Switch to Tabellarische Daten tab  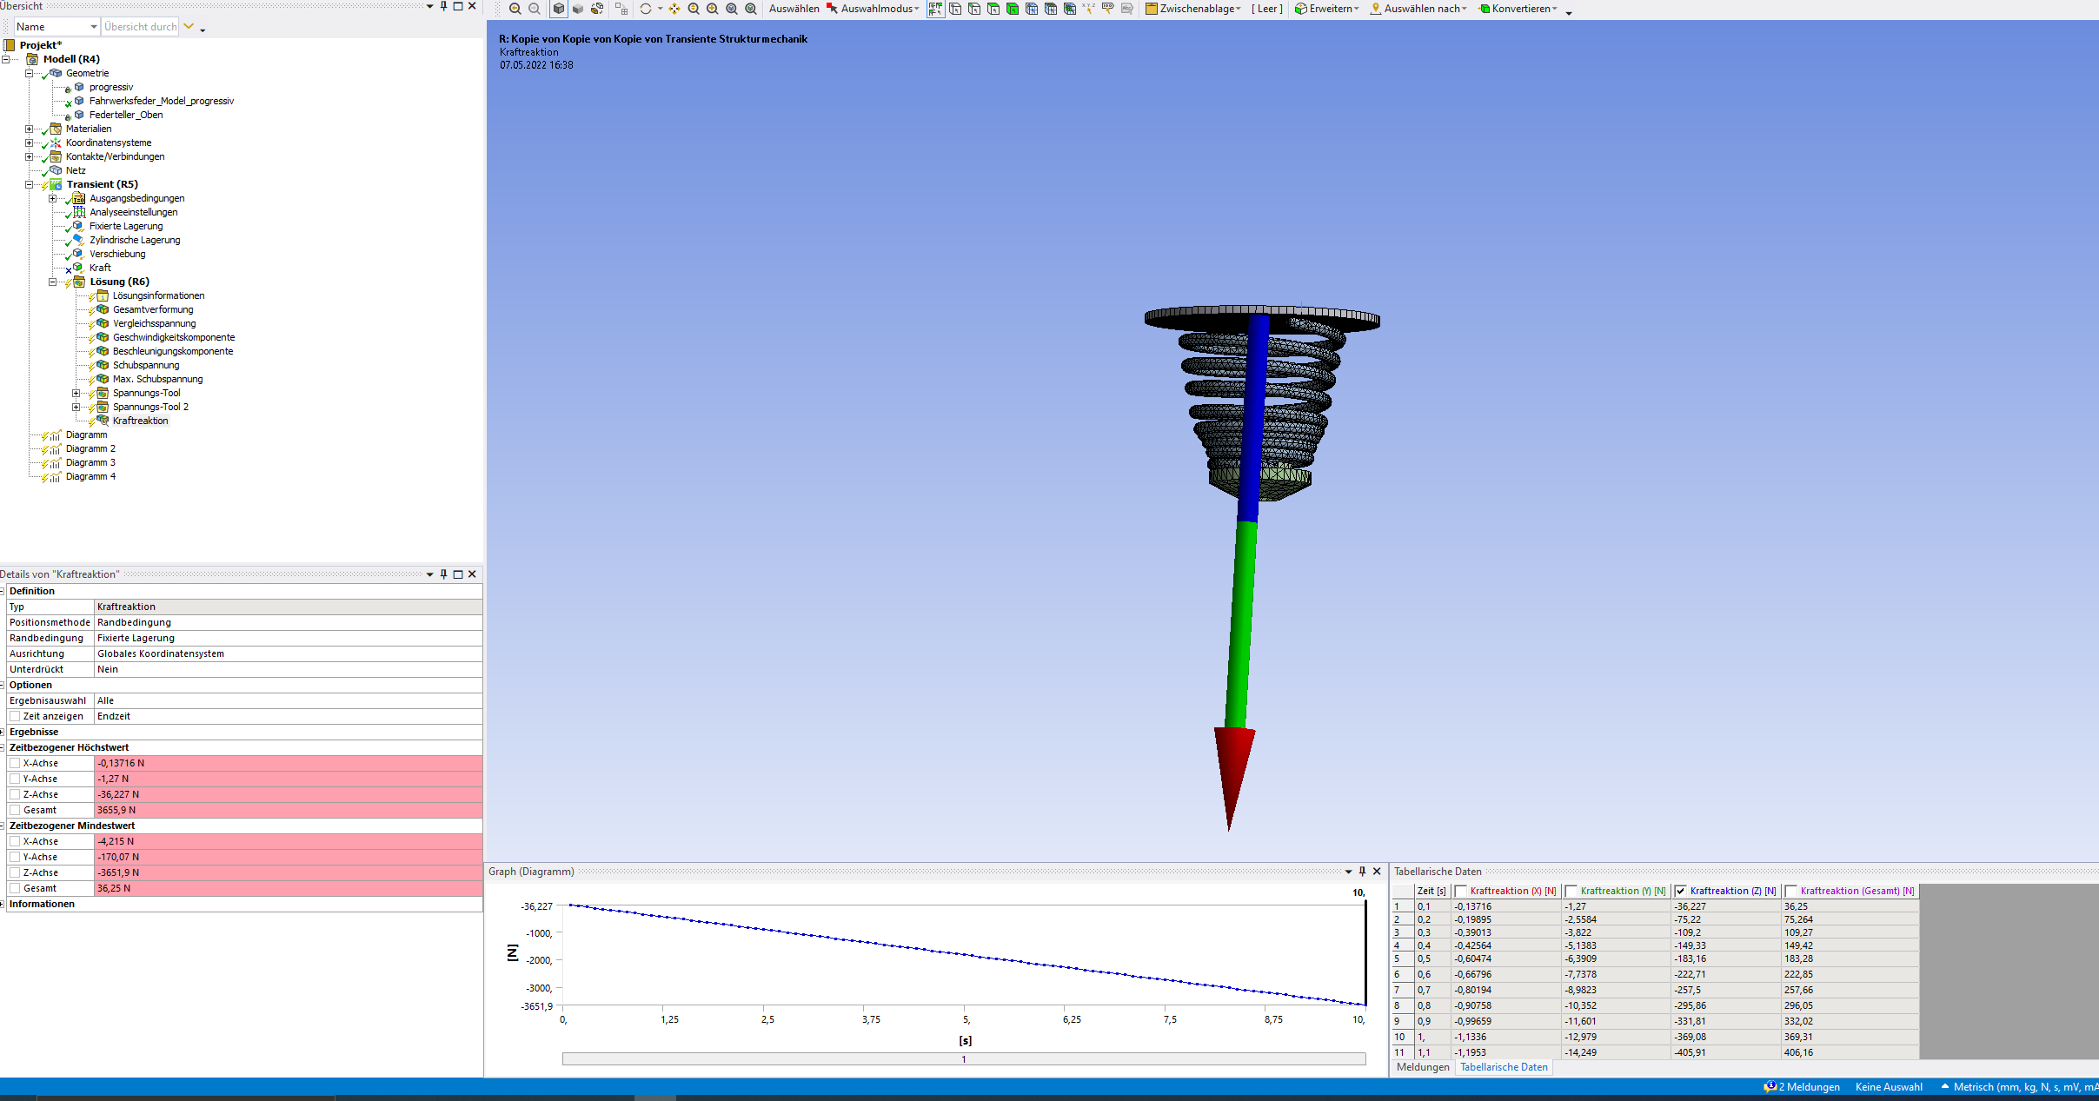[x=1504, y=1067]
